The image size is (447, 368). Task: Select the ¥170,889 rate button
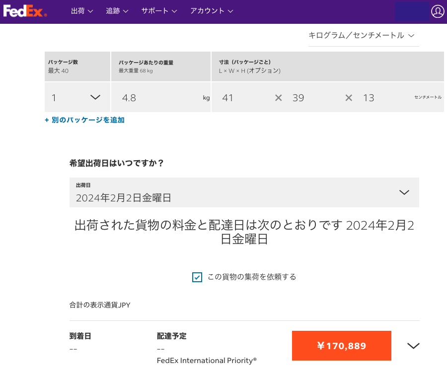click(x=341, y=346)
